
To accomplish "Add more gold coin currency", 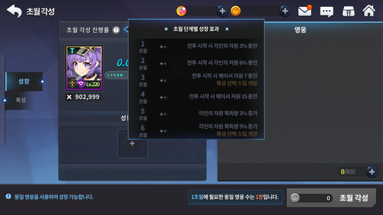I will [285, 11].
